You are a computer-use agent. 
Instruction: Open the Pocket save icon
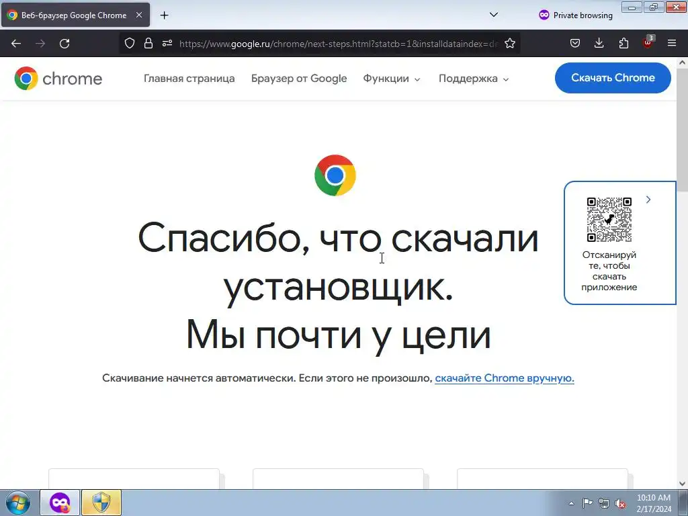[575, 43]
